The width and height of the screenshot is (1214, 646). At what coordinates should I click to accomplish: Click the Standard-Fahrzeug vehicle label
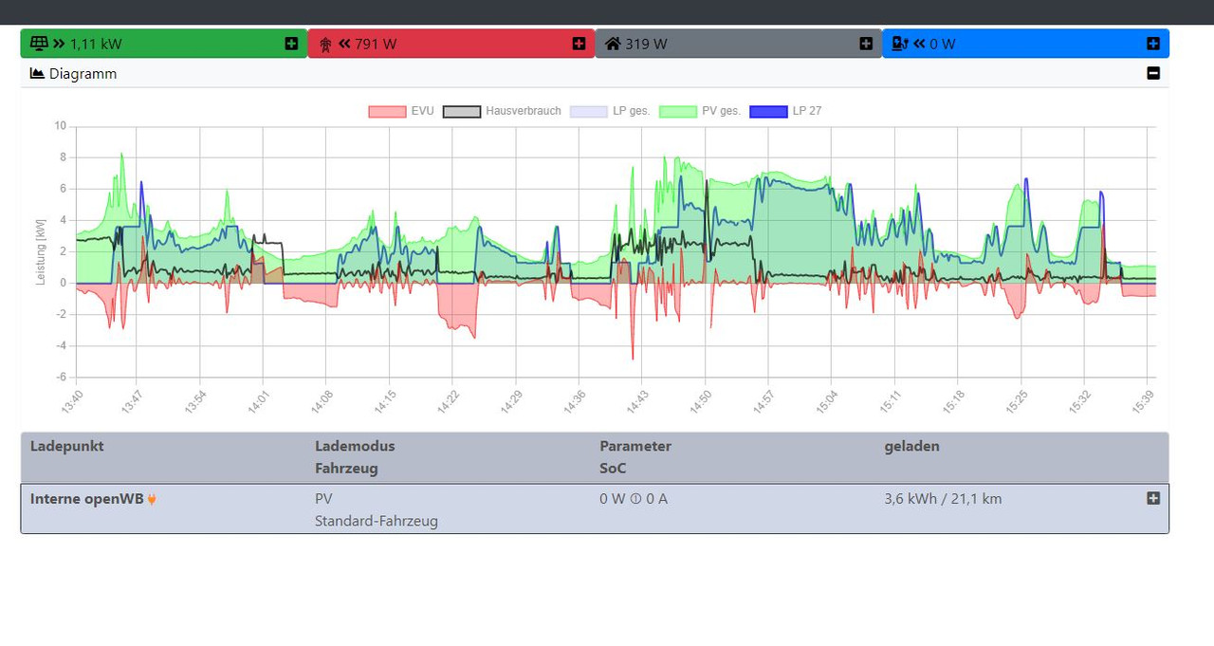tap(377, 522)
